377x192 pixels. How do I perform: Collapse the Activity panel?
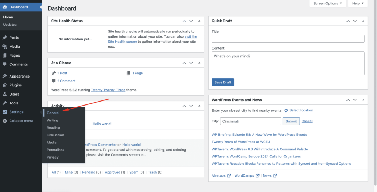click(x=199, y=106)
